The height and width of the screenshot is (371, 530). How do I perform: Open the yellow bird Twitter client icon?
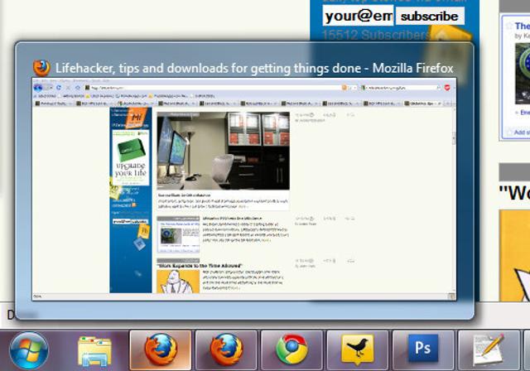coord(357,350)
